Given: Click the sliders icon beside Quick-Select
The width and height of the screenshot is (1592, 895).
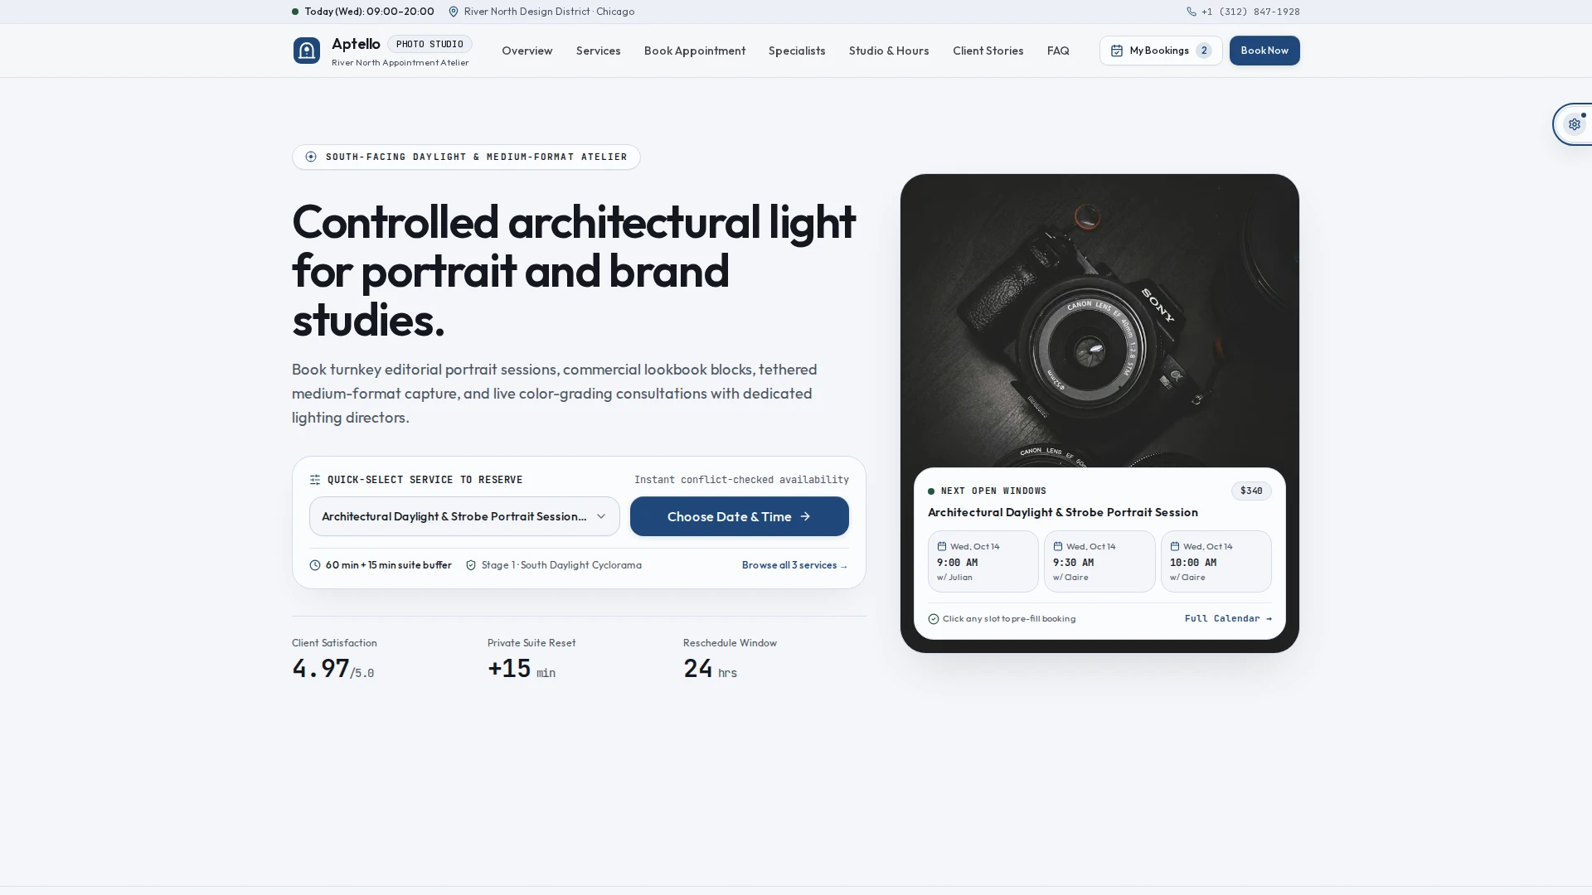Looking at the screenshot, I should coord(315,480).
